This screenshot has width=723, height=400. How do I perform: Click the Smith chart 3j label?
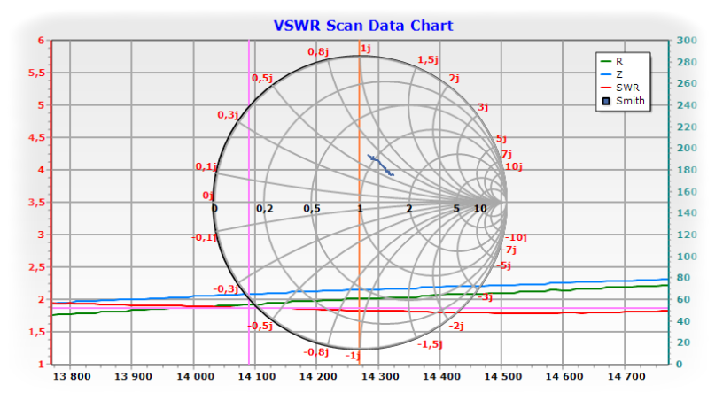[x=482, y=107]
